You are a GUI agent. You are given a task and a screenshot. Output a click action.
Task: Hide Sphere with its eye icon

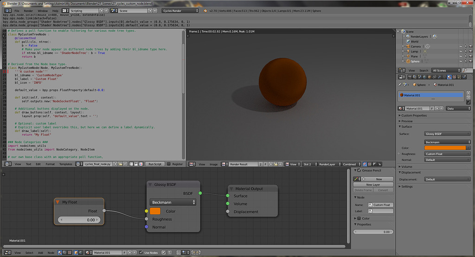coord(461,61)
